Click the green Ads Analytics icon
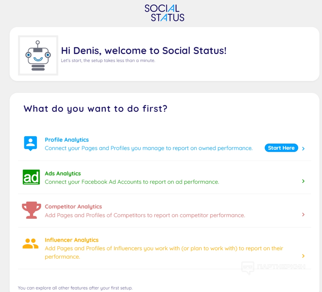Screen dimensions: 322x292 [x=31, y=177]
